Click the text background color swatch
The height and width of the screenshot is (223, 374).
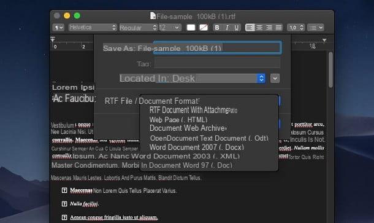click(x=204, y=28)
